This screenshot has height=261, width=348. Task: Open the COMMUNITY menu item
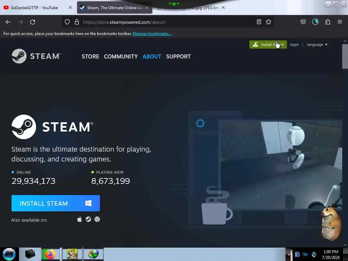tap(121, 57)
